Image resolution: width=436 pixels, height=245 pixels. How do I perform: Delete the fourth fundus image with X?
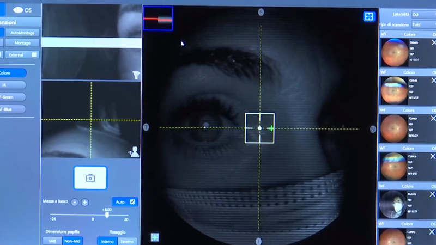[x=433, y=156]
